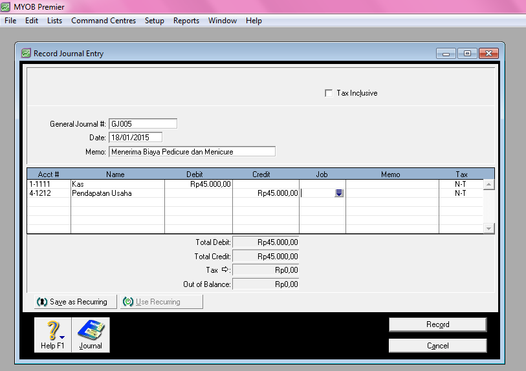
Task: Enable the Tax Inclusive checkbox
Action: (x=329, y=93)
